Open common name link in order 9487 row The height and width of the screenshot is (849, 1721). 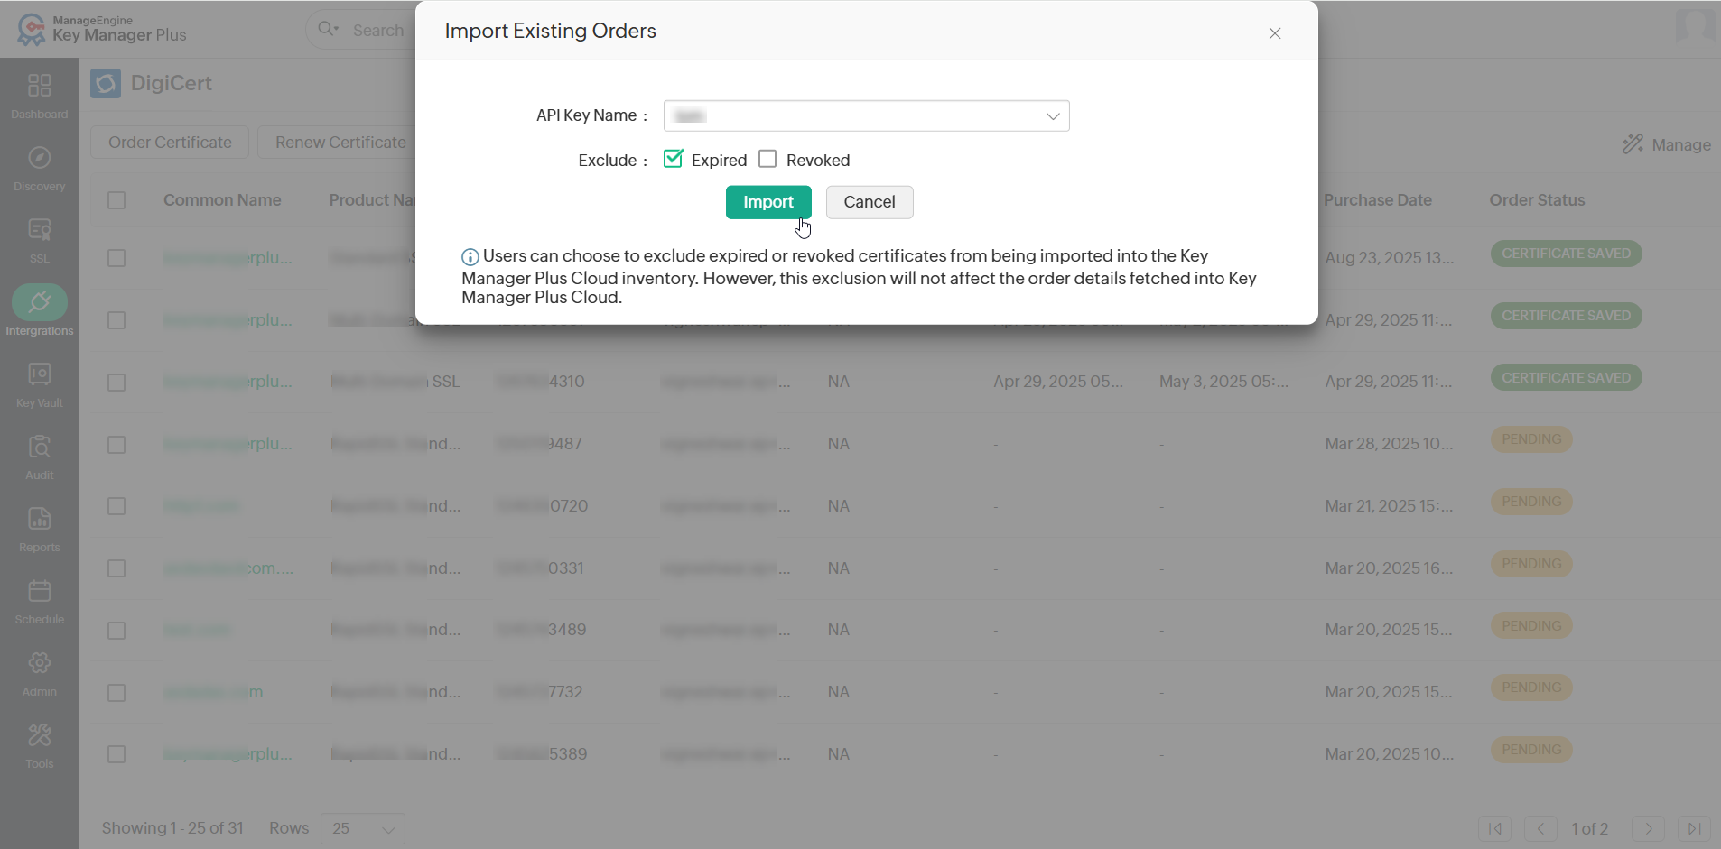(x=228, y=444)
